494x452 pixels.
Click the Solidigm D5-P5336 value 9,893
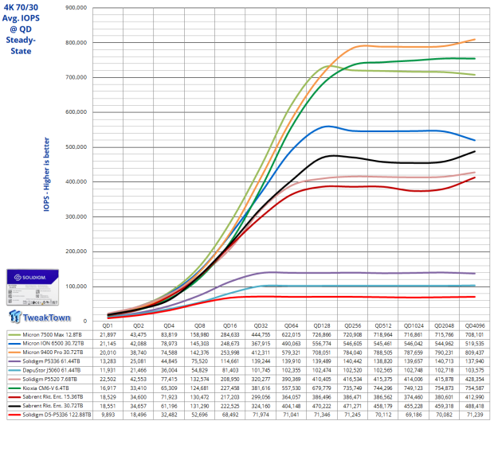[x=108, y=415]
